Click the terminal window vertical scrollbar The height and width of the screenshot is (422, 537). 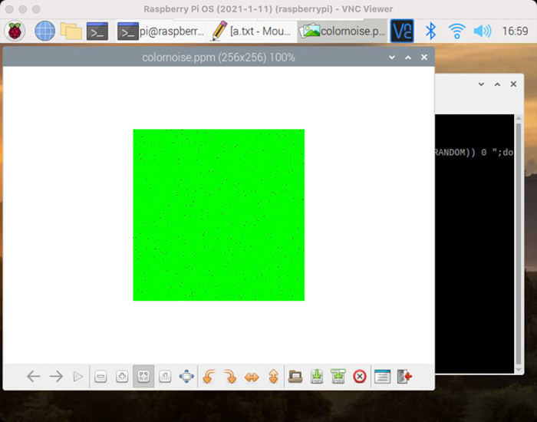519,244
